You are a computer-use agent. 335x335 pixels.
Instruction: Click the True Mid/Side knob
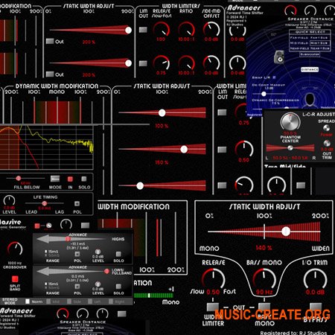[x=276, y=185]
